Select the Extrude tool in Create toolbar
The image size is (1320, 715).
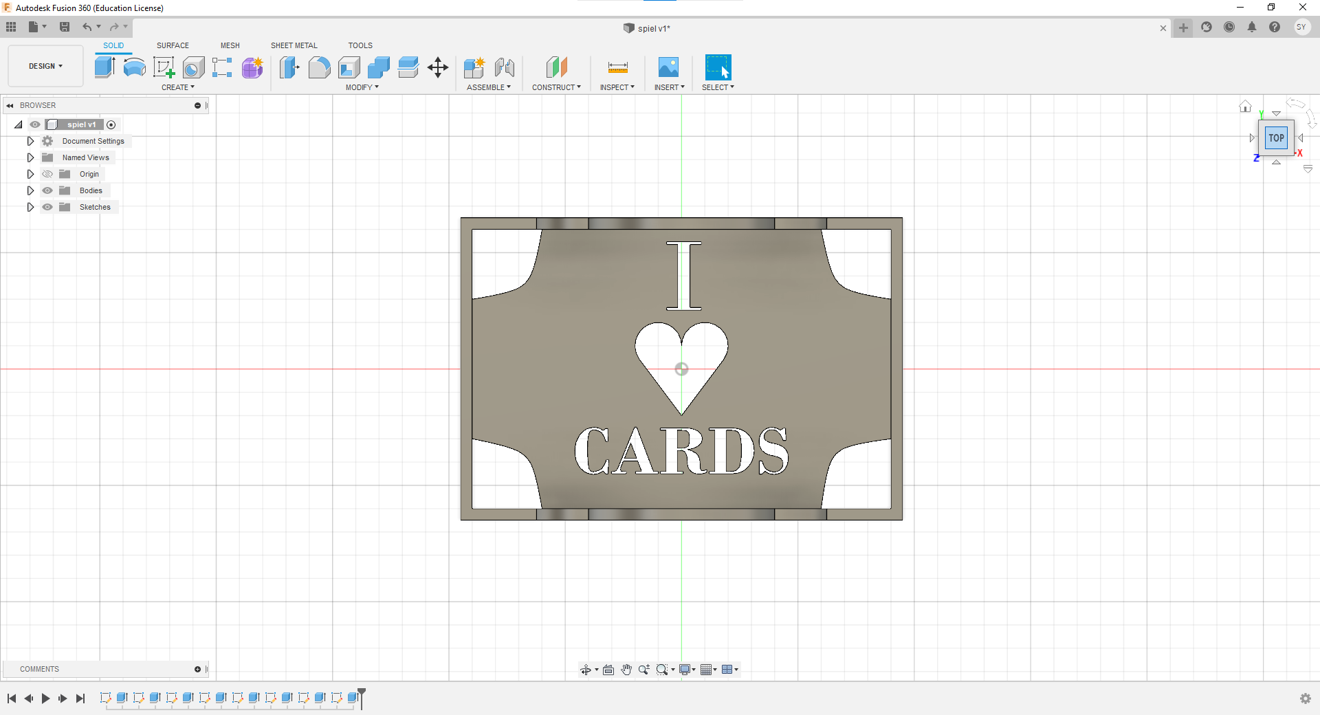point(104,67)
